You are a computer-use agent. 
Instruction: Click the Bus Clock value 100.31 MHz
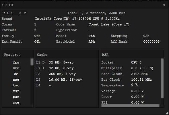[141, 80]
